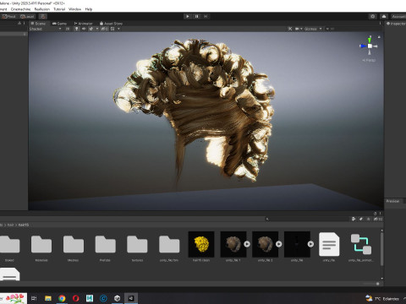Click Search by Label icon in Project

pos(361,219)
